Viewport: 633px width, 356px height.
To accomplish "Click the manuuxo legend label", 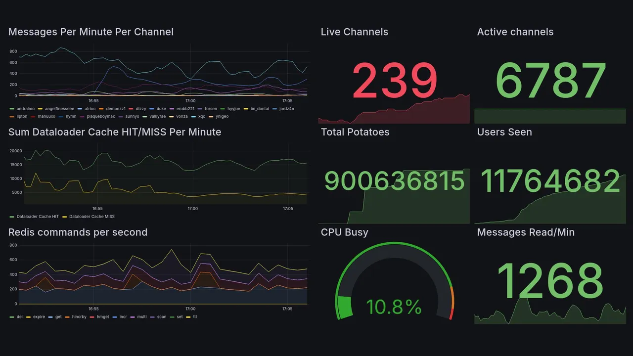I will [46, 116].
